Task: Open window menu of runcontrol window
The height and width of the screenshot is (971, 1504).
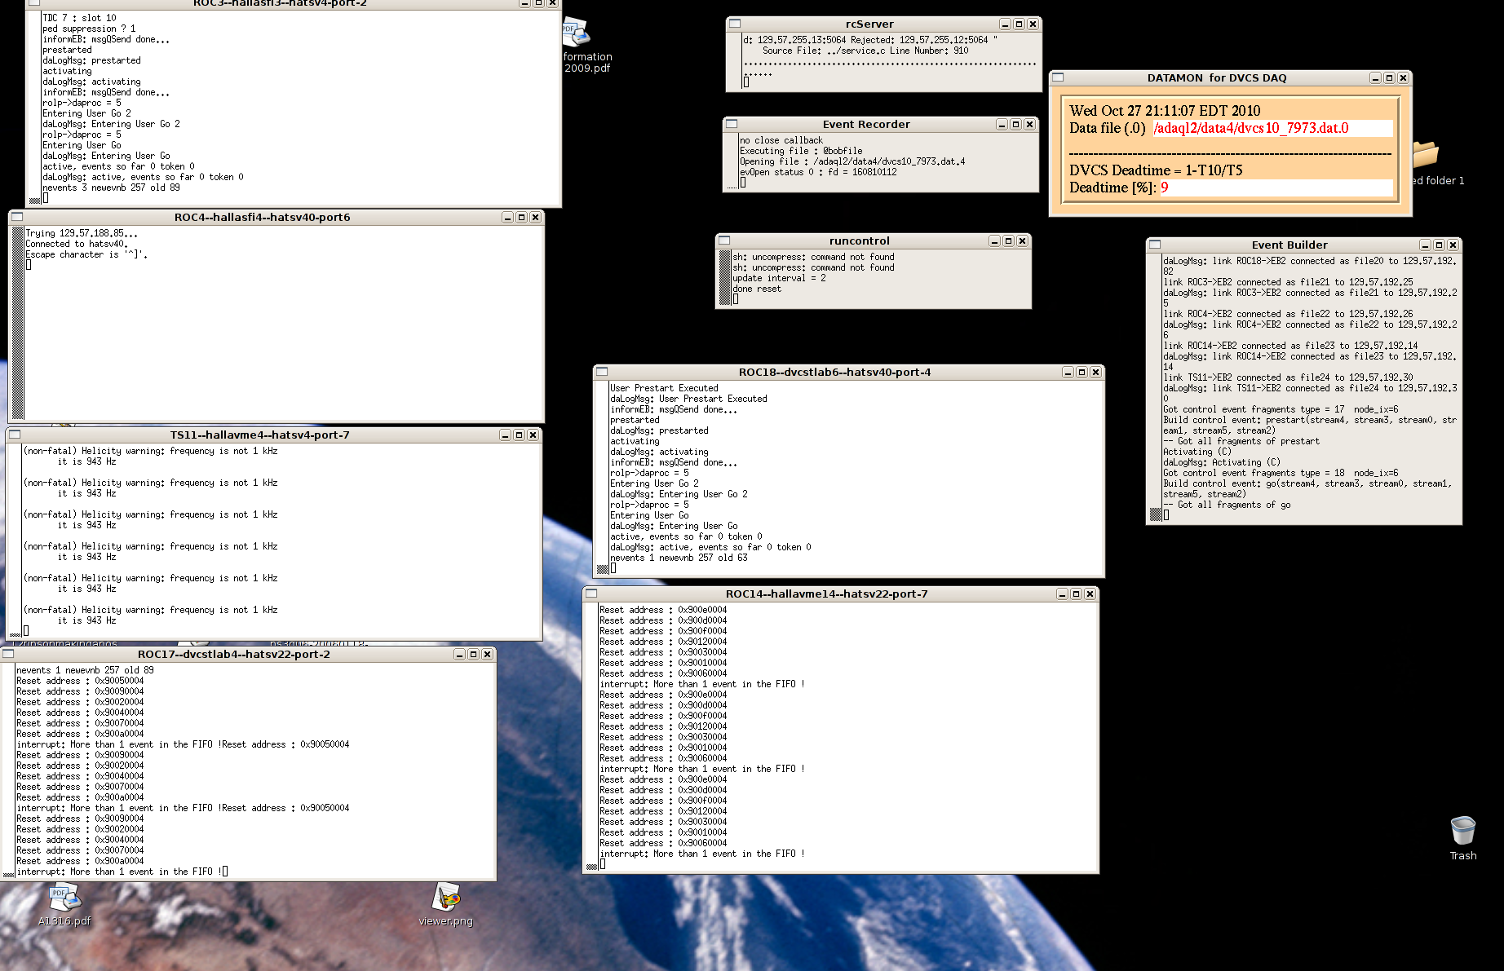Action: tap(724, 241)
